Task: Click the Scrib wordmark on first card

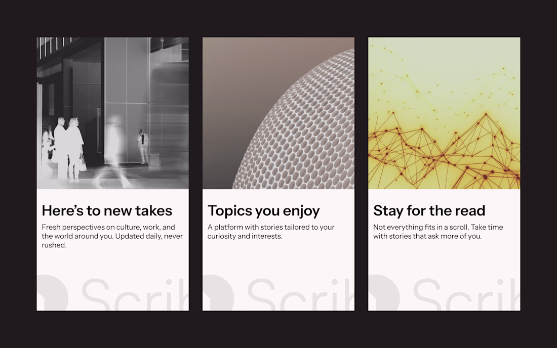Action: [135, 294]
